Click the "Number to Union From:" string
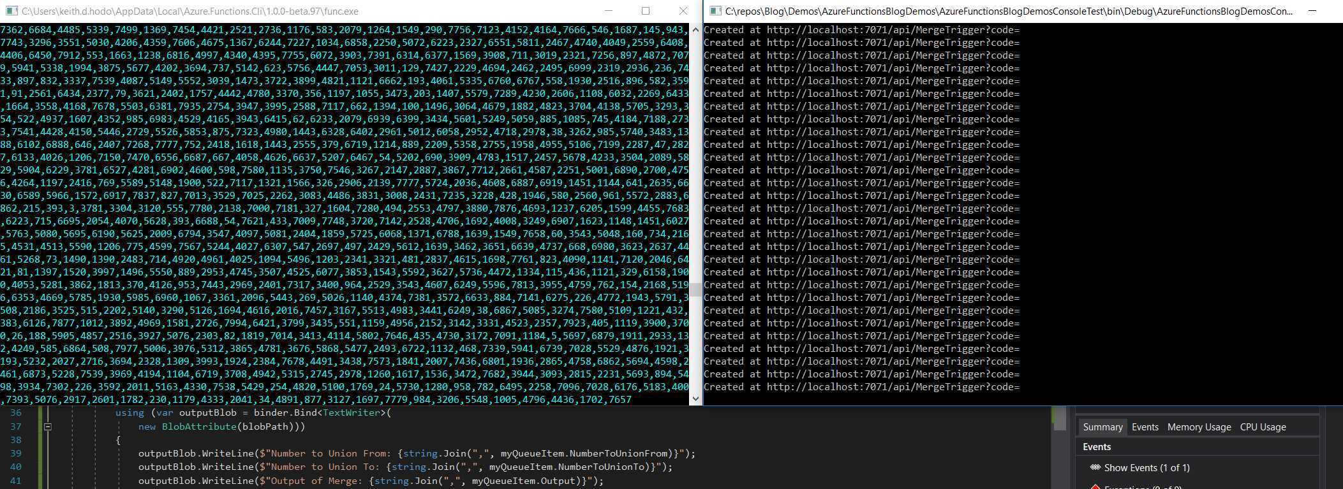The image size is (1343, 489). point(326,453)
